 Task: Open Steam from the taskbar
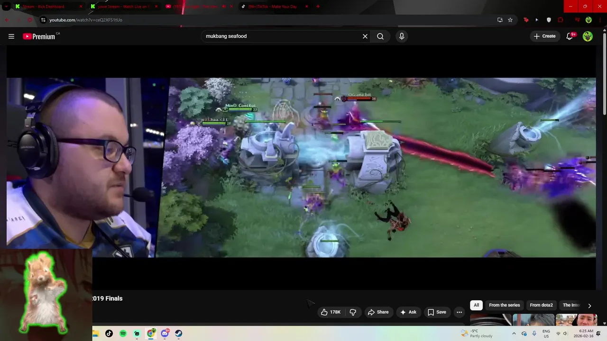coord(179,333)
